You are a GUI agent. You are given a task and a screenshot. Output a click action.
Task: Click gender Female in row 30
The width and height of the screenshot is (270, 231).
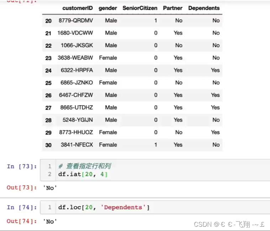point(108,145)
